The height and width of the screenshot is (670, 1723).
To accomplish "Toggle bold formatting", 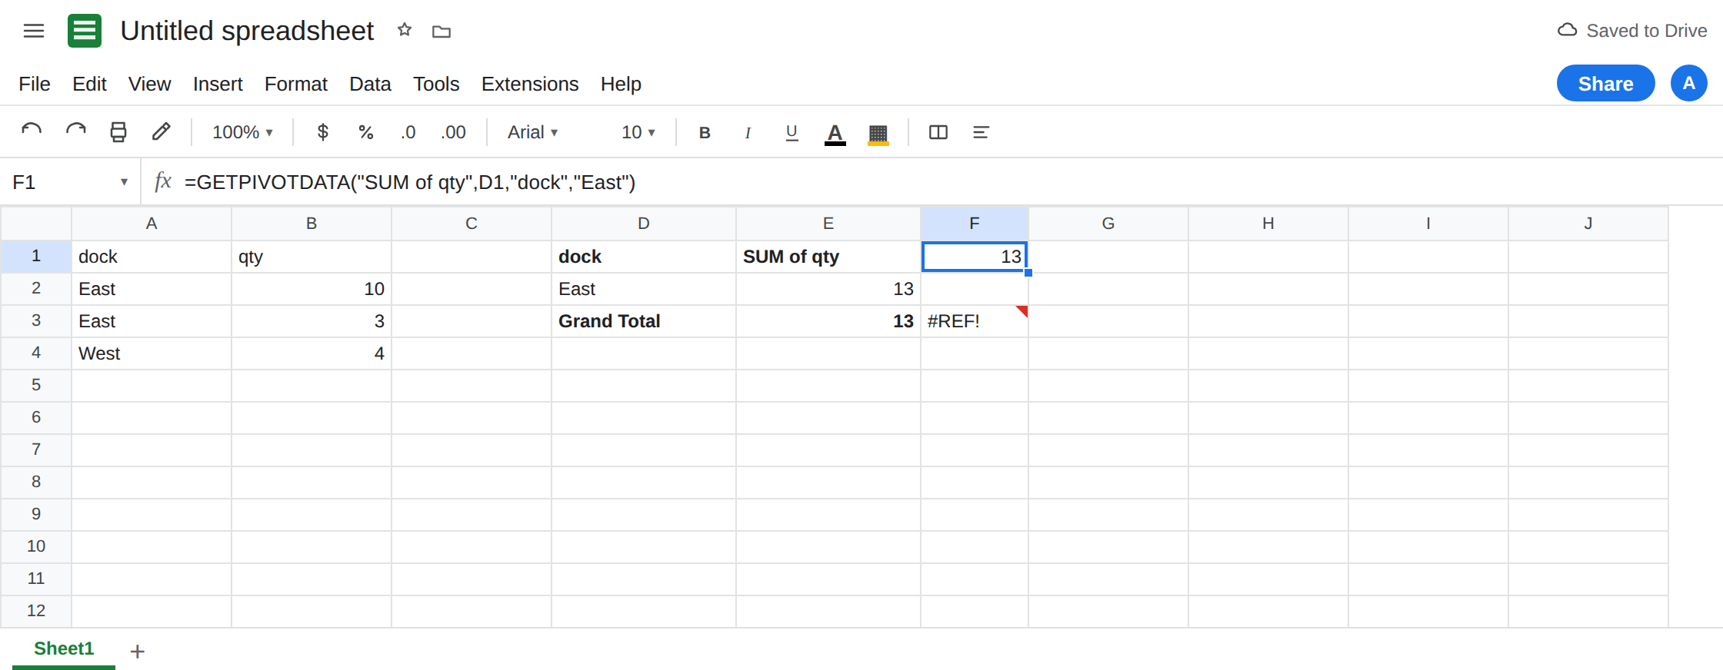I will 705,132.
